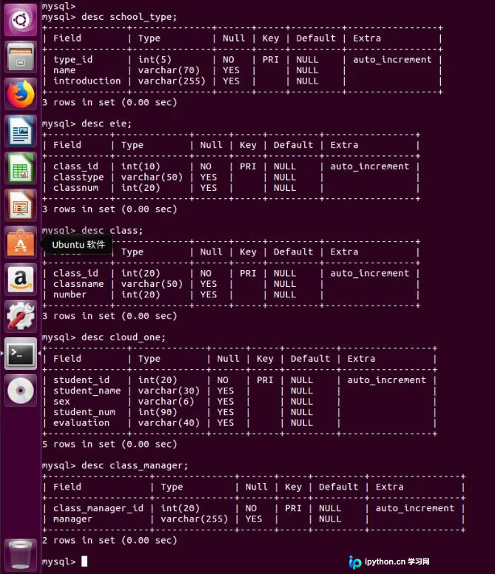Click the 'classtype' field cell

coord(78,178)
